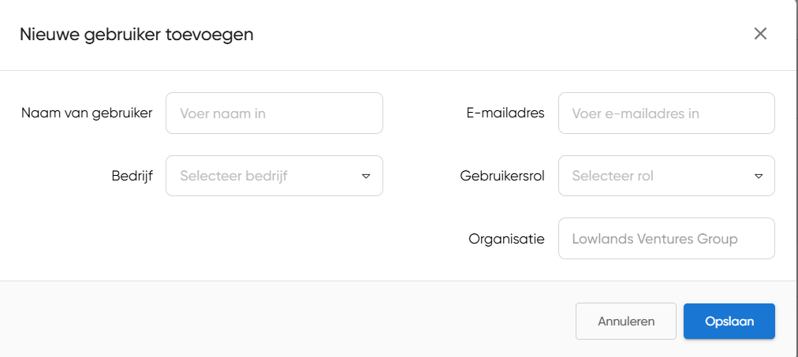798x357 pixels.
Task: Focus the Naam van gebruiker input
Action: (x=274, y=113)
